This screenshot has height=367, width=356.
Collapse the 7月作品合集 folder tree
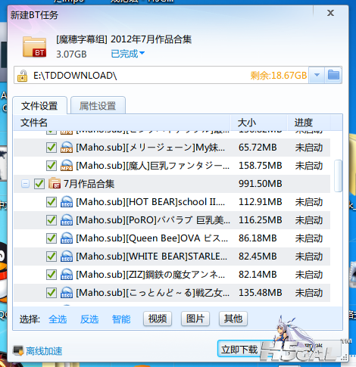(25, 184)
